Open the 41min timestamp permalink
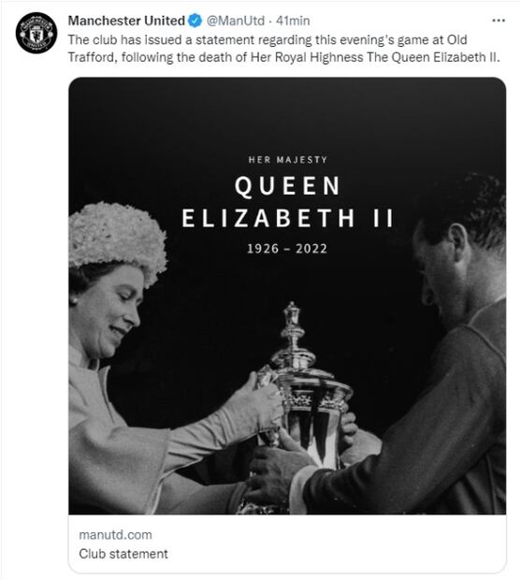Image resolution: width=520 pixels, height=580 pixels. (x=293, y=21)
